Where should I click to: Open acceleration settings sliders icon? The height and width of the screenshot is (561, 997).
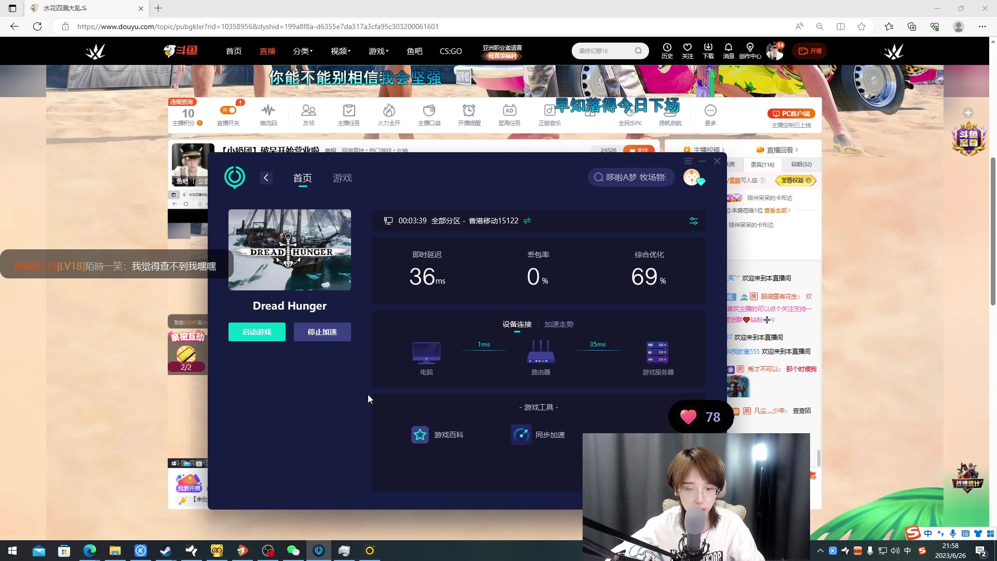[x=694, y=221]
